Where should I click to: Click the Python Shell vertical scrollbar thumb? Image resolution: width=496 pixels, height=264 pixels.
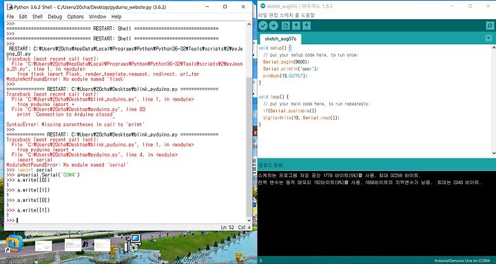click(249, 148)
